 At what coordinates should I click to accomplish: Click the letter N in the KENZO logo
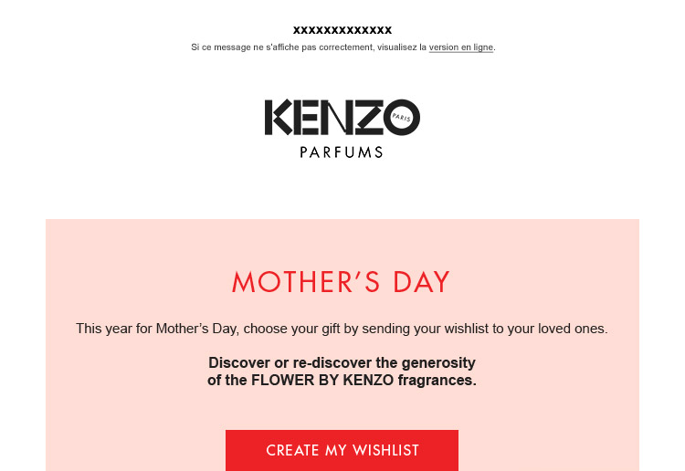pos(336,117)
